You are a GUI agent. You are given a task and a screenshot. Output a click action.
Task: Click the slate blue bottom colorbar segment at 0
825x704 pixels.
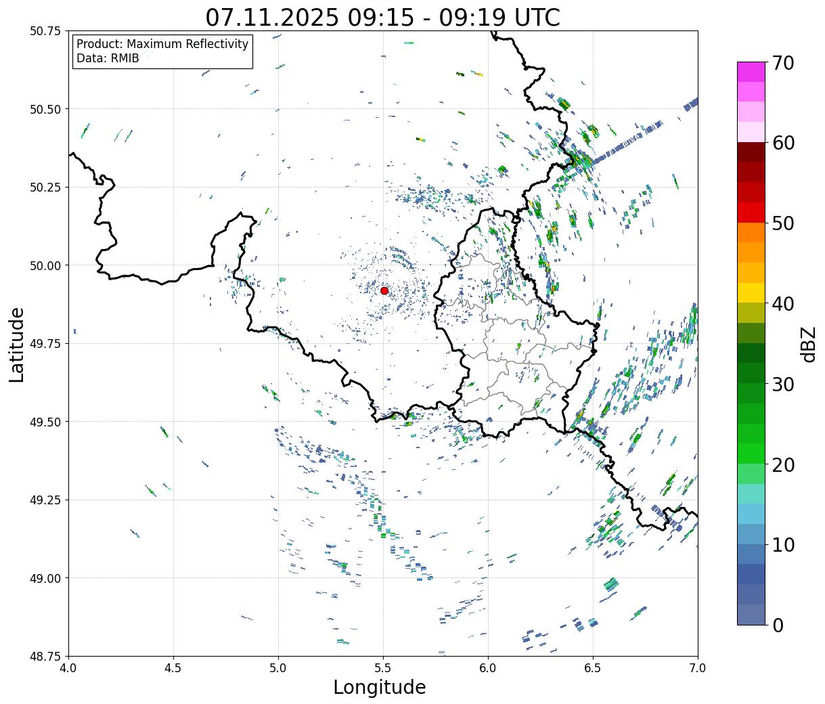coord(751,614)
